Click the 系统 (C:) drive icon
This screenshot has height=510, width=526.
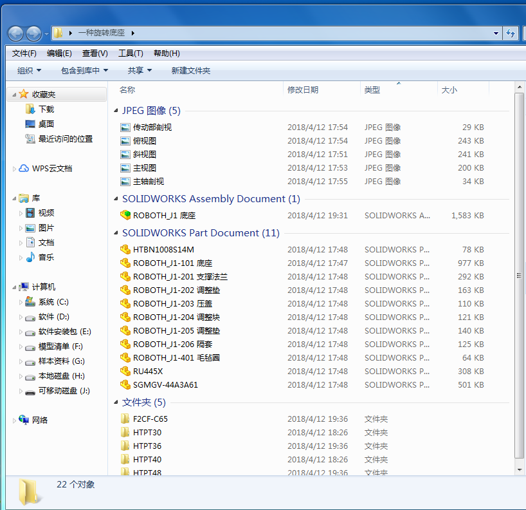[30, 301]
